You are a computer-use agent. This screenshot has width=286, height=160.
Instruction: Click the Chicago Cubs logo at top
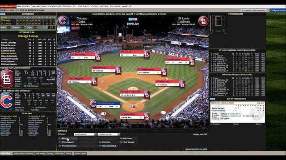coord(63,21)
